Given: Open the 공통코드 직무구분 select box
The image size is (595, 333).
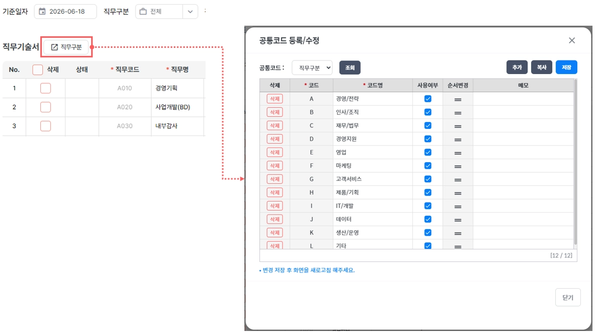Looking at the screenshot, I should pyautogui.click(x=312, y=68).
